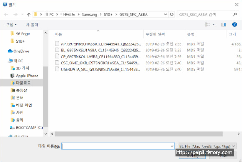Click the horizontal scrollbar thumb
This screenshot has height=162, width=242.
pyautogui.click(x=139, y=134)
